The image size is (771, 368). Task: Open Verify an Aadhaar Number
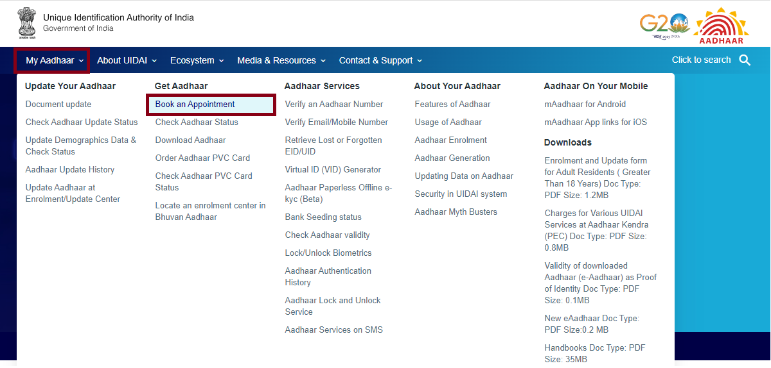pos(334,105)
